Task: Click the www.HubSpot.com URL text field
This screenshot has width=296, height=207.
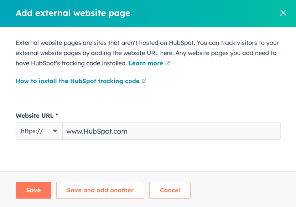Action: (x=171, y=131)
